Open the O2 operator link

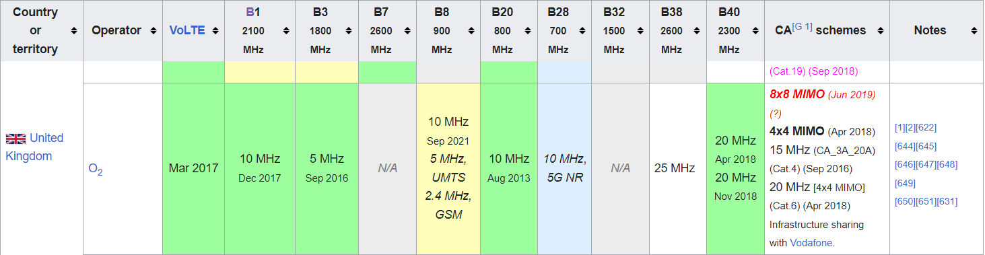pos(96,169)
